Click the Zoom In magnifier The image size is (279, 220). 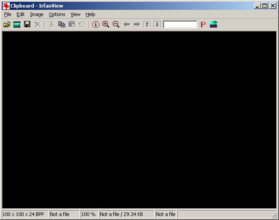click(x=106, y=25)
